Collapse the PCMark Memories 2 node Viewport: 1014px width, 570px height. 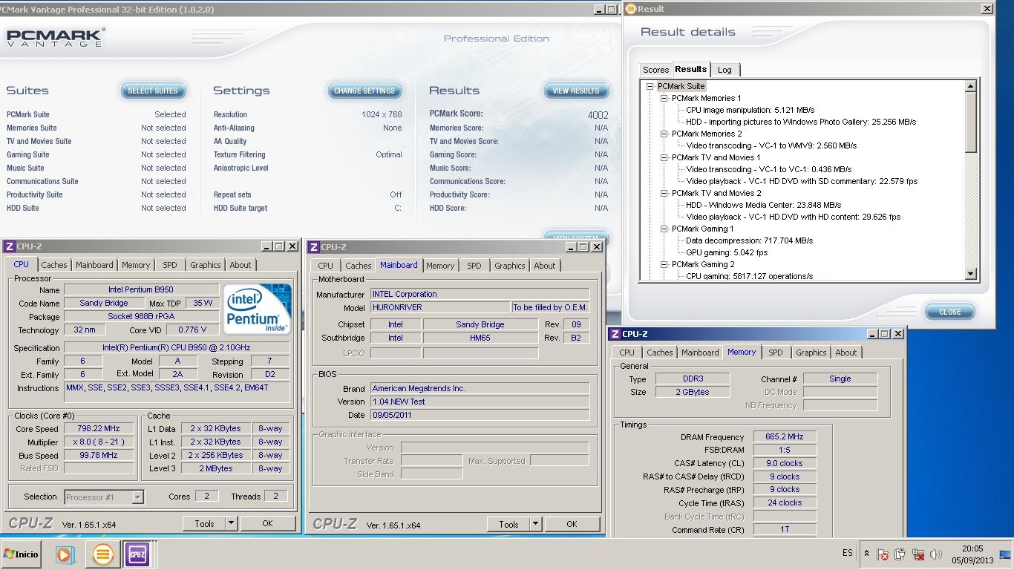click(x=664, y=134)
